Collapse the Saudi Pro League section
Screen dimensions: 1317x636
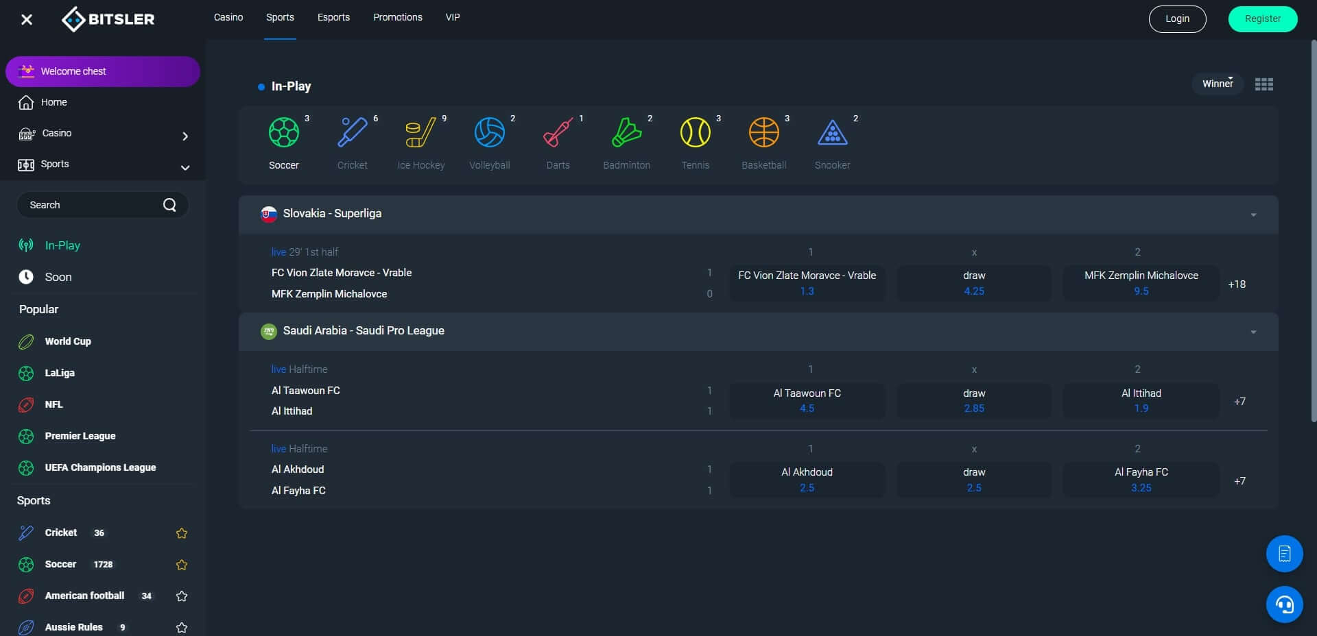[x=1253, y=332]
